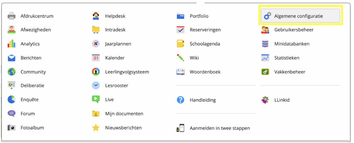Click the Kalender 31 icon
Screen dimensions: 354x143
[x=96, y=58]
